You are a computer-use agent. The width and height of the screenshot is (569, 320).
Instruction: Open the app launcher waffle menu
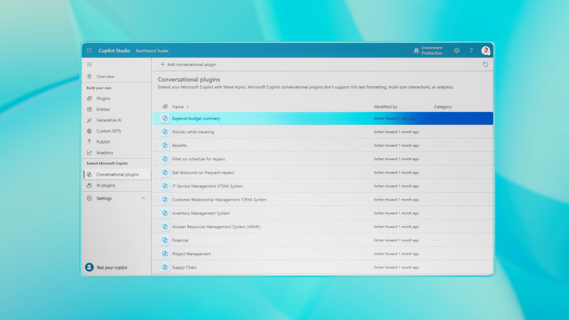[89, 51]
